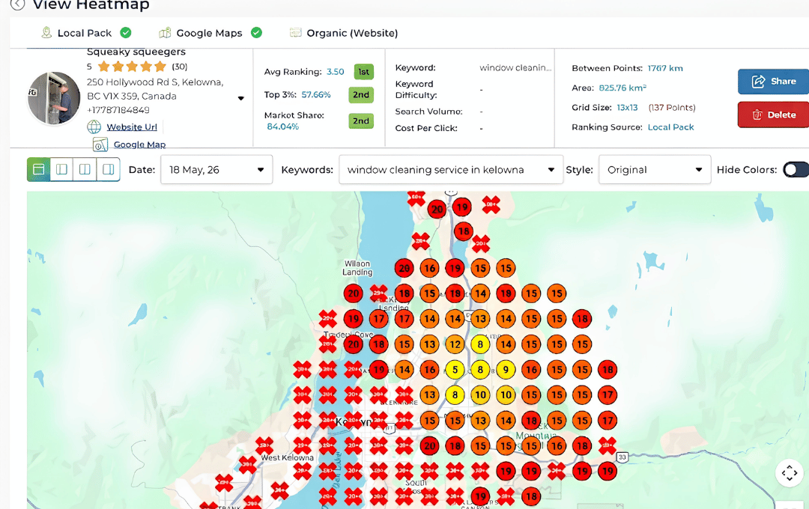Click the 2nd rank badge for Market Share
The width and height of the screenshot is (809, 509).
[x=361, y=121]
